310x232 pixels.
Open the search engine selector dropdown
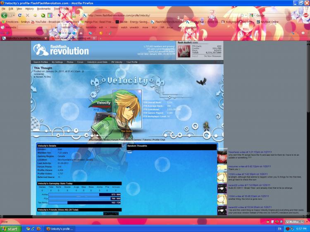click(x=255, y=15)
